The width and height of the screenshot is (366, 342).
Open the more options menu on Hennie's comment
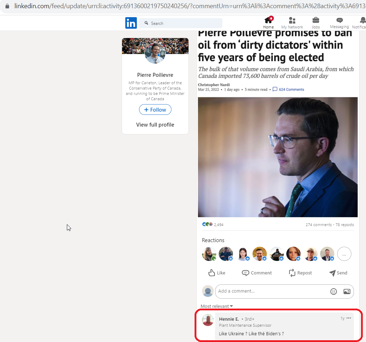349,318
